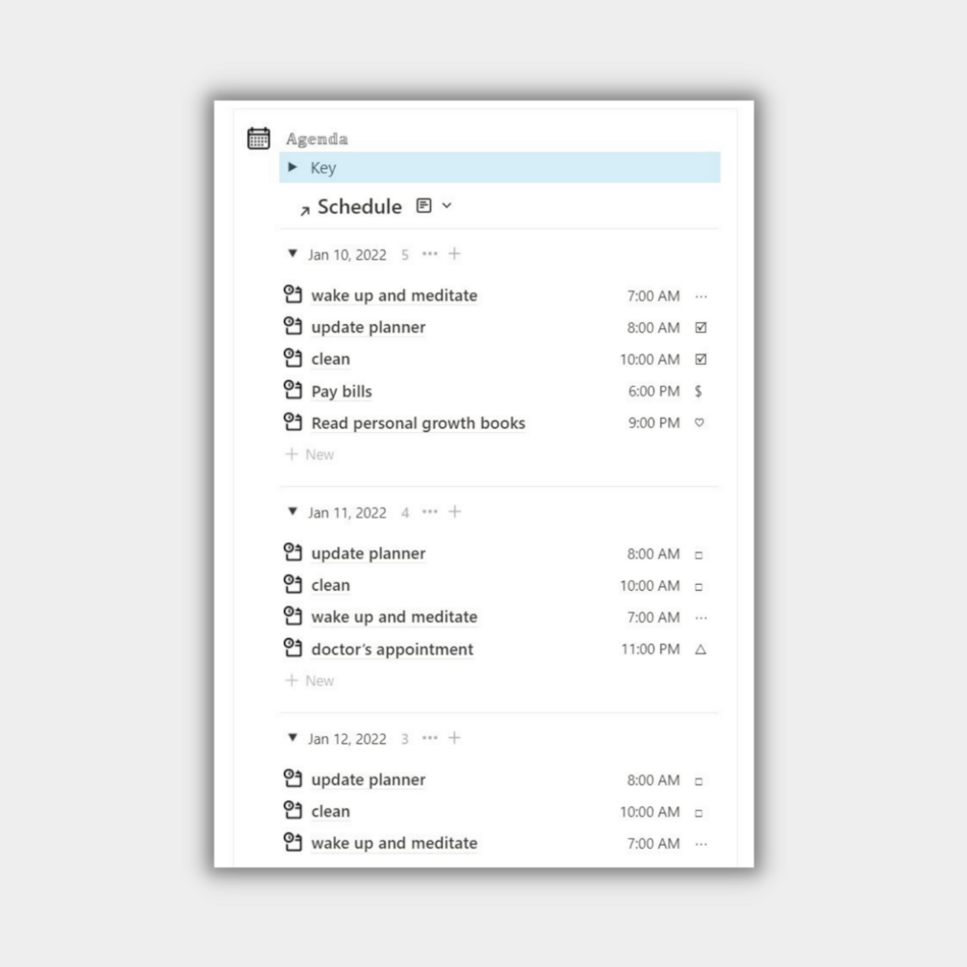The width and height of the screenshot is (967, 967).
Task: Click 9:00 PM time on Read personal growth books
Action: point(653,423)
